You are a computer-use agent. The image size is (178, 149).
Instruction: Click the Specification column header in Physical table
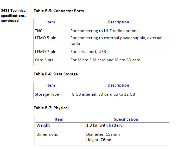point(126,119)
